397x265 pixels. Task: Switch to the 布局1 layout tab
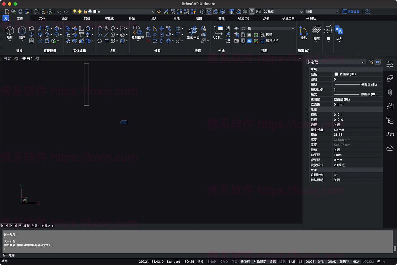coord(35,226)
